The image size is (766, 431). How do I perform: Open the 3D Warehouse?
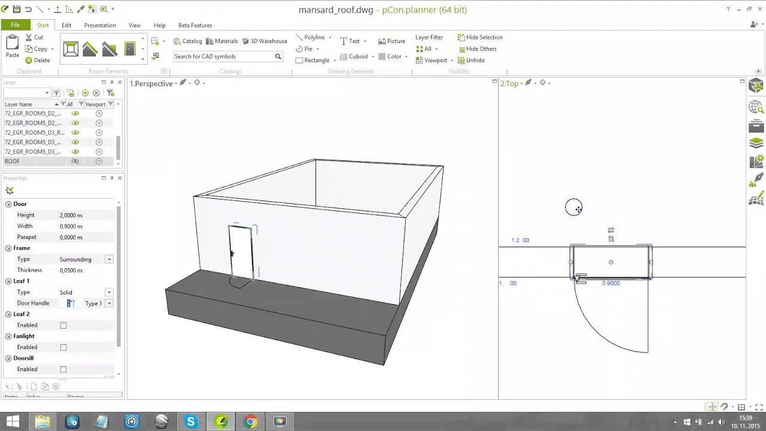pyautogui.click(x=264, y=41)
